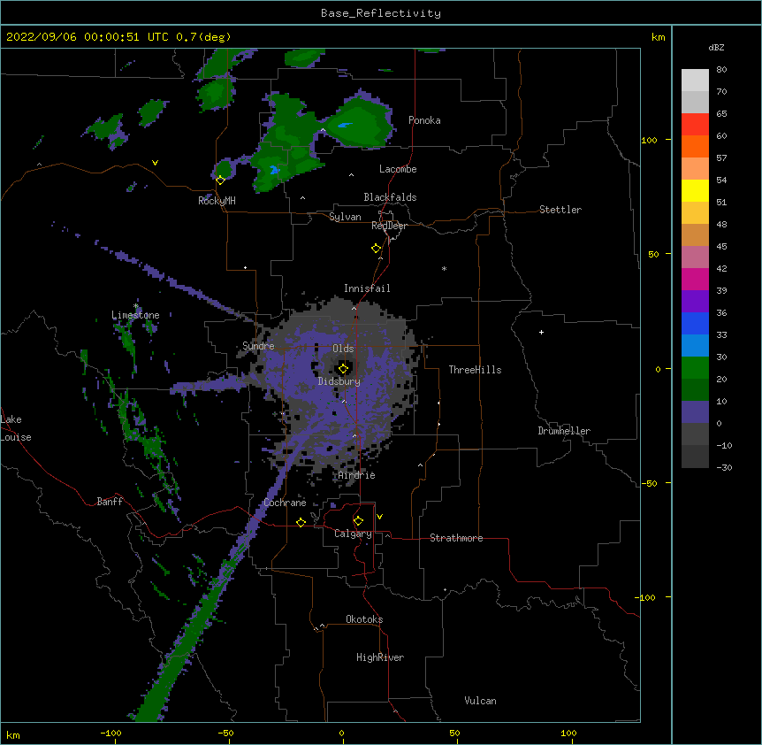
Task: Click the Lacombe city label
Action: 398,169
